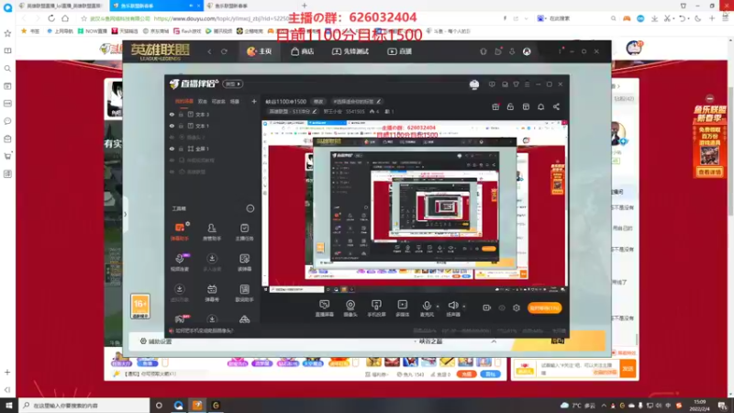734x413 pixels.
Task: Click the 扬声器 speaker icon
Action: click(452, 308)
